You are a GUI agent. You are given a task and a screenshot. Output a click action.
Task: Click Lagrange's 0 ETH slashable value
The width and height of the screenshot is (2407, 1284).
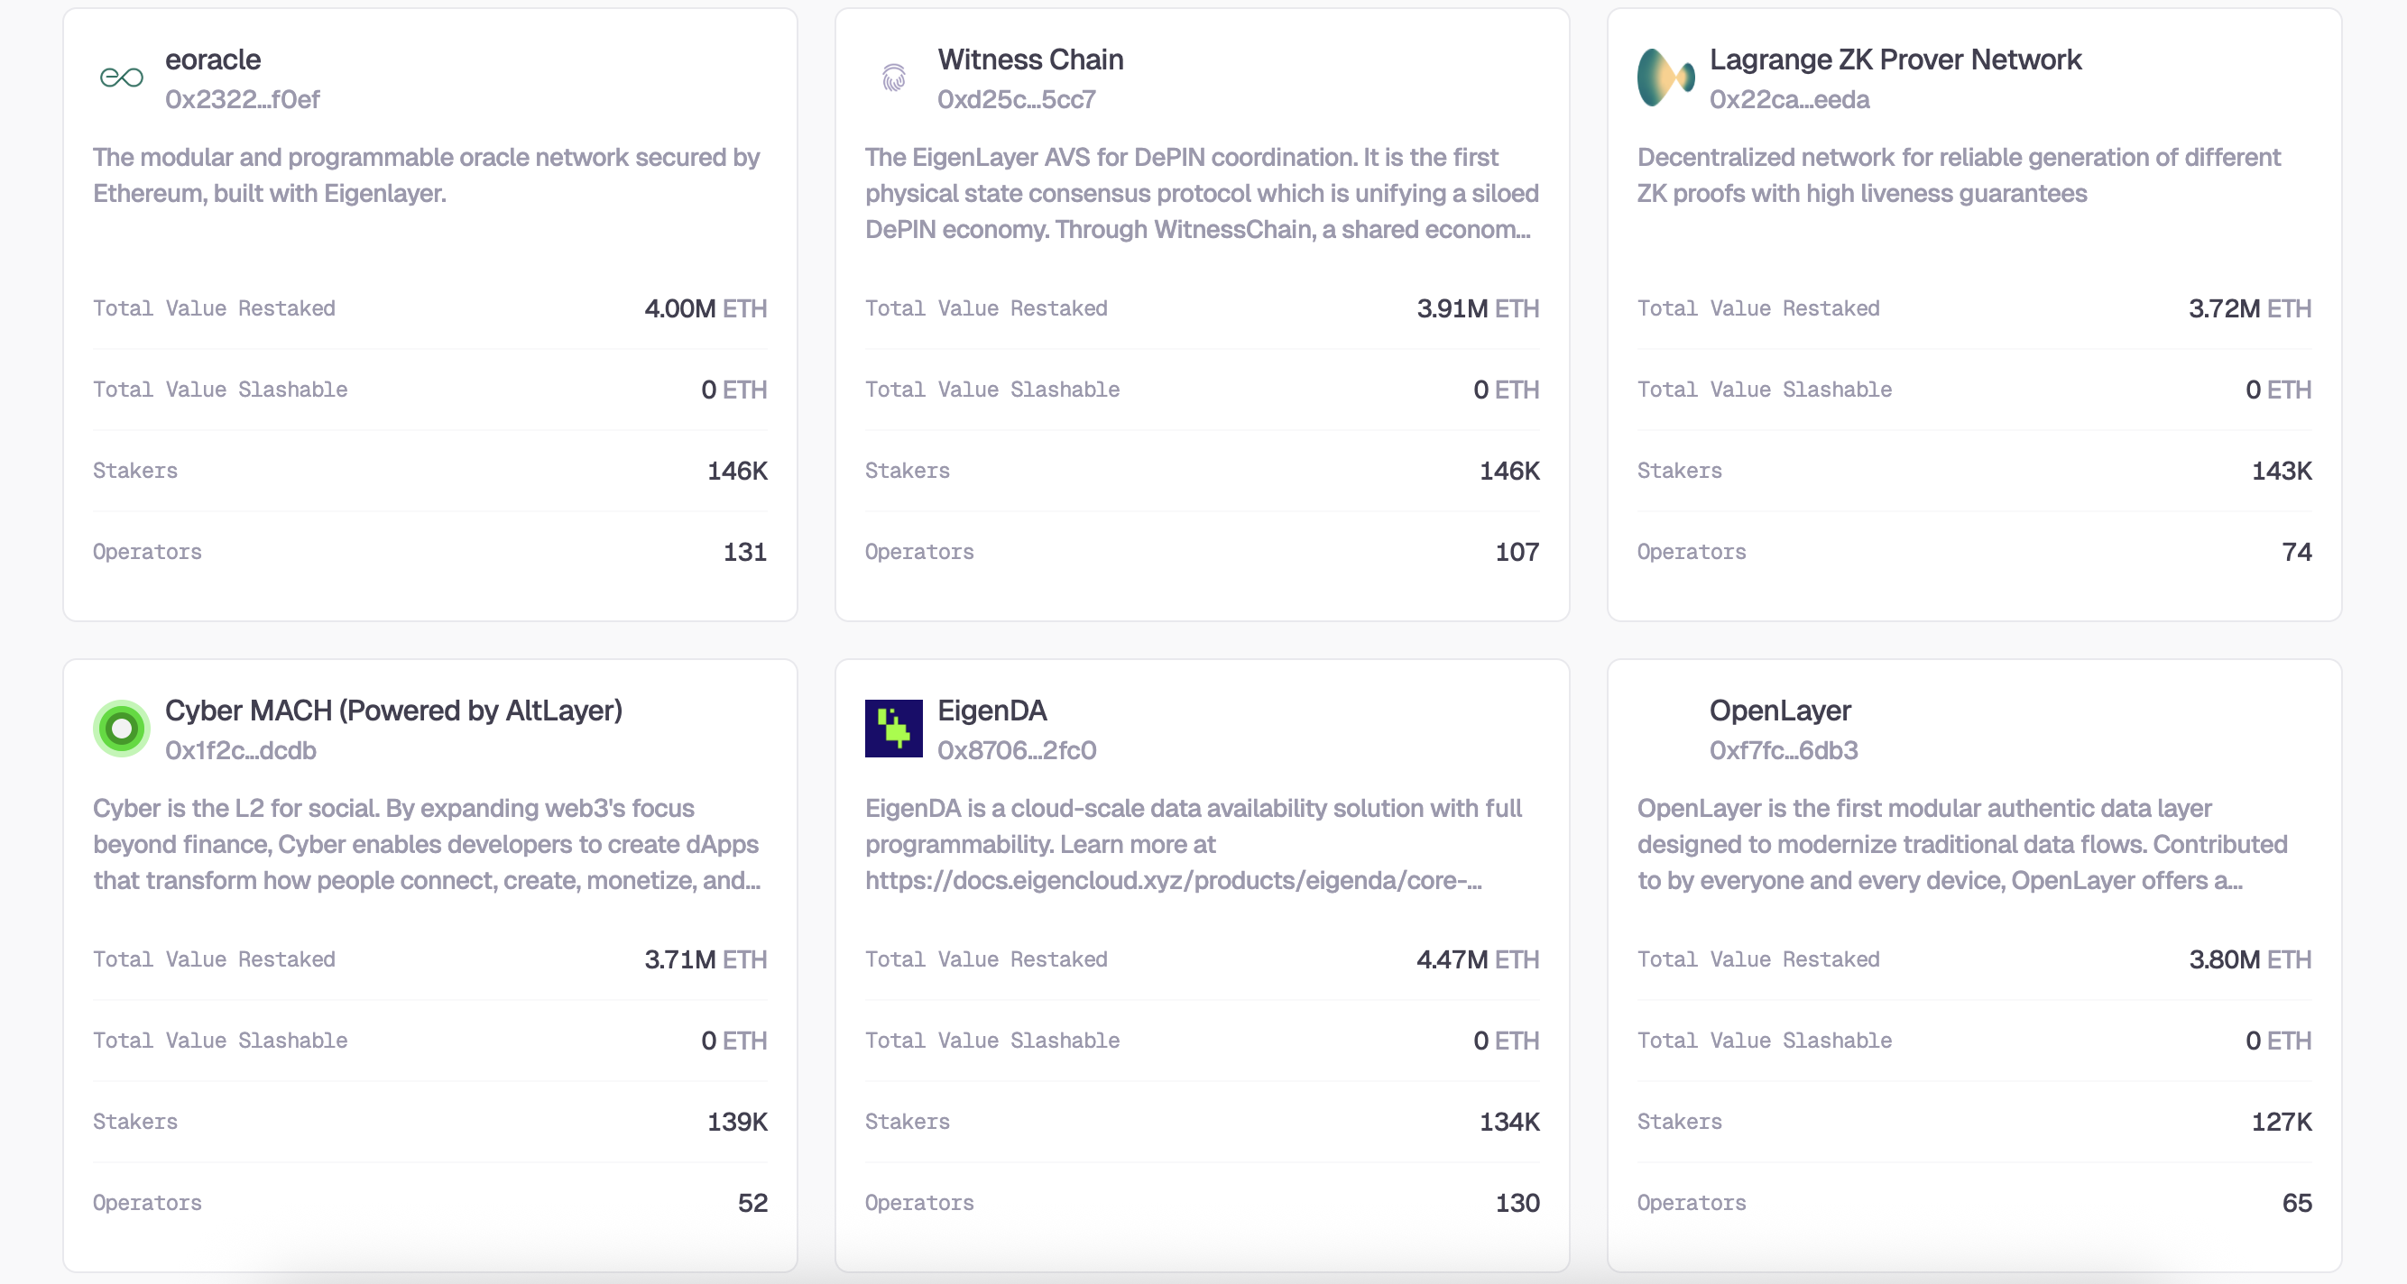pos(2279,390)
